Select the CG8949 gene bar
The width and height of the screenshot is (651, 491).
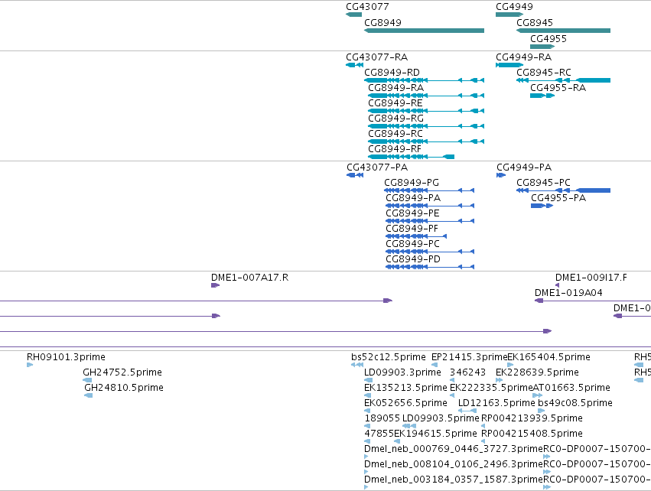(x=424, y=31)
